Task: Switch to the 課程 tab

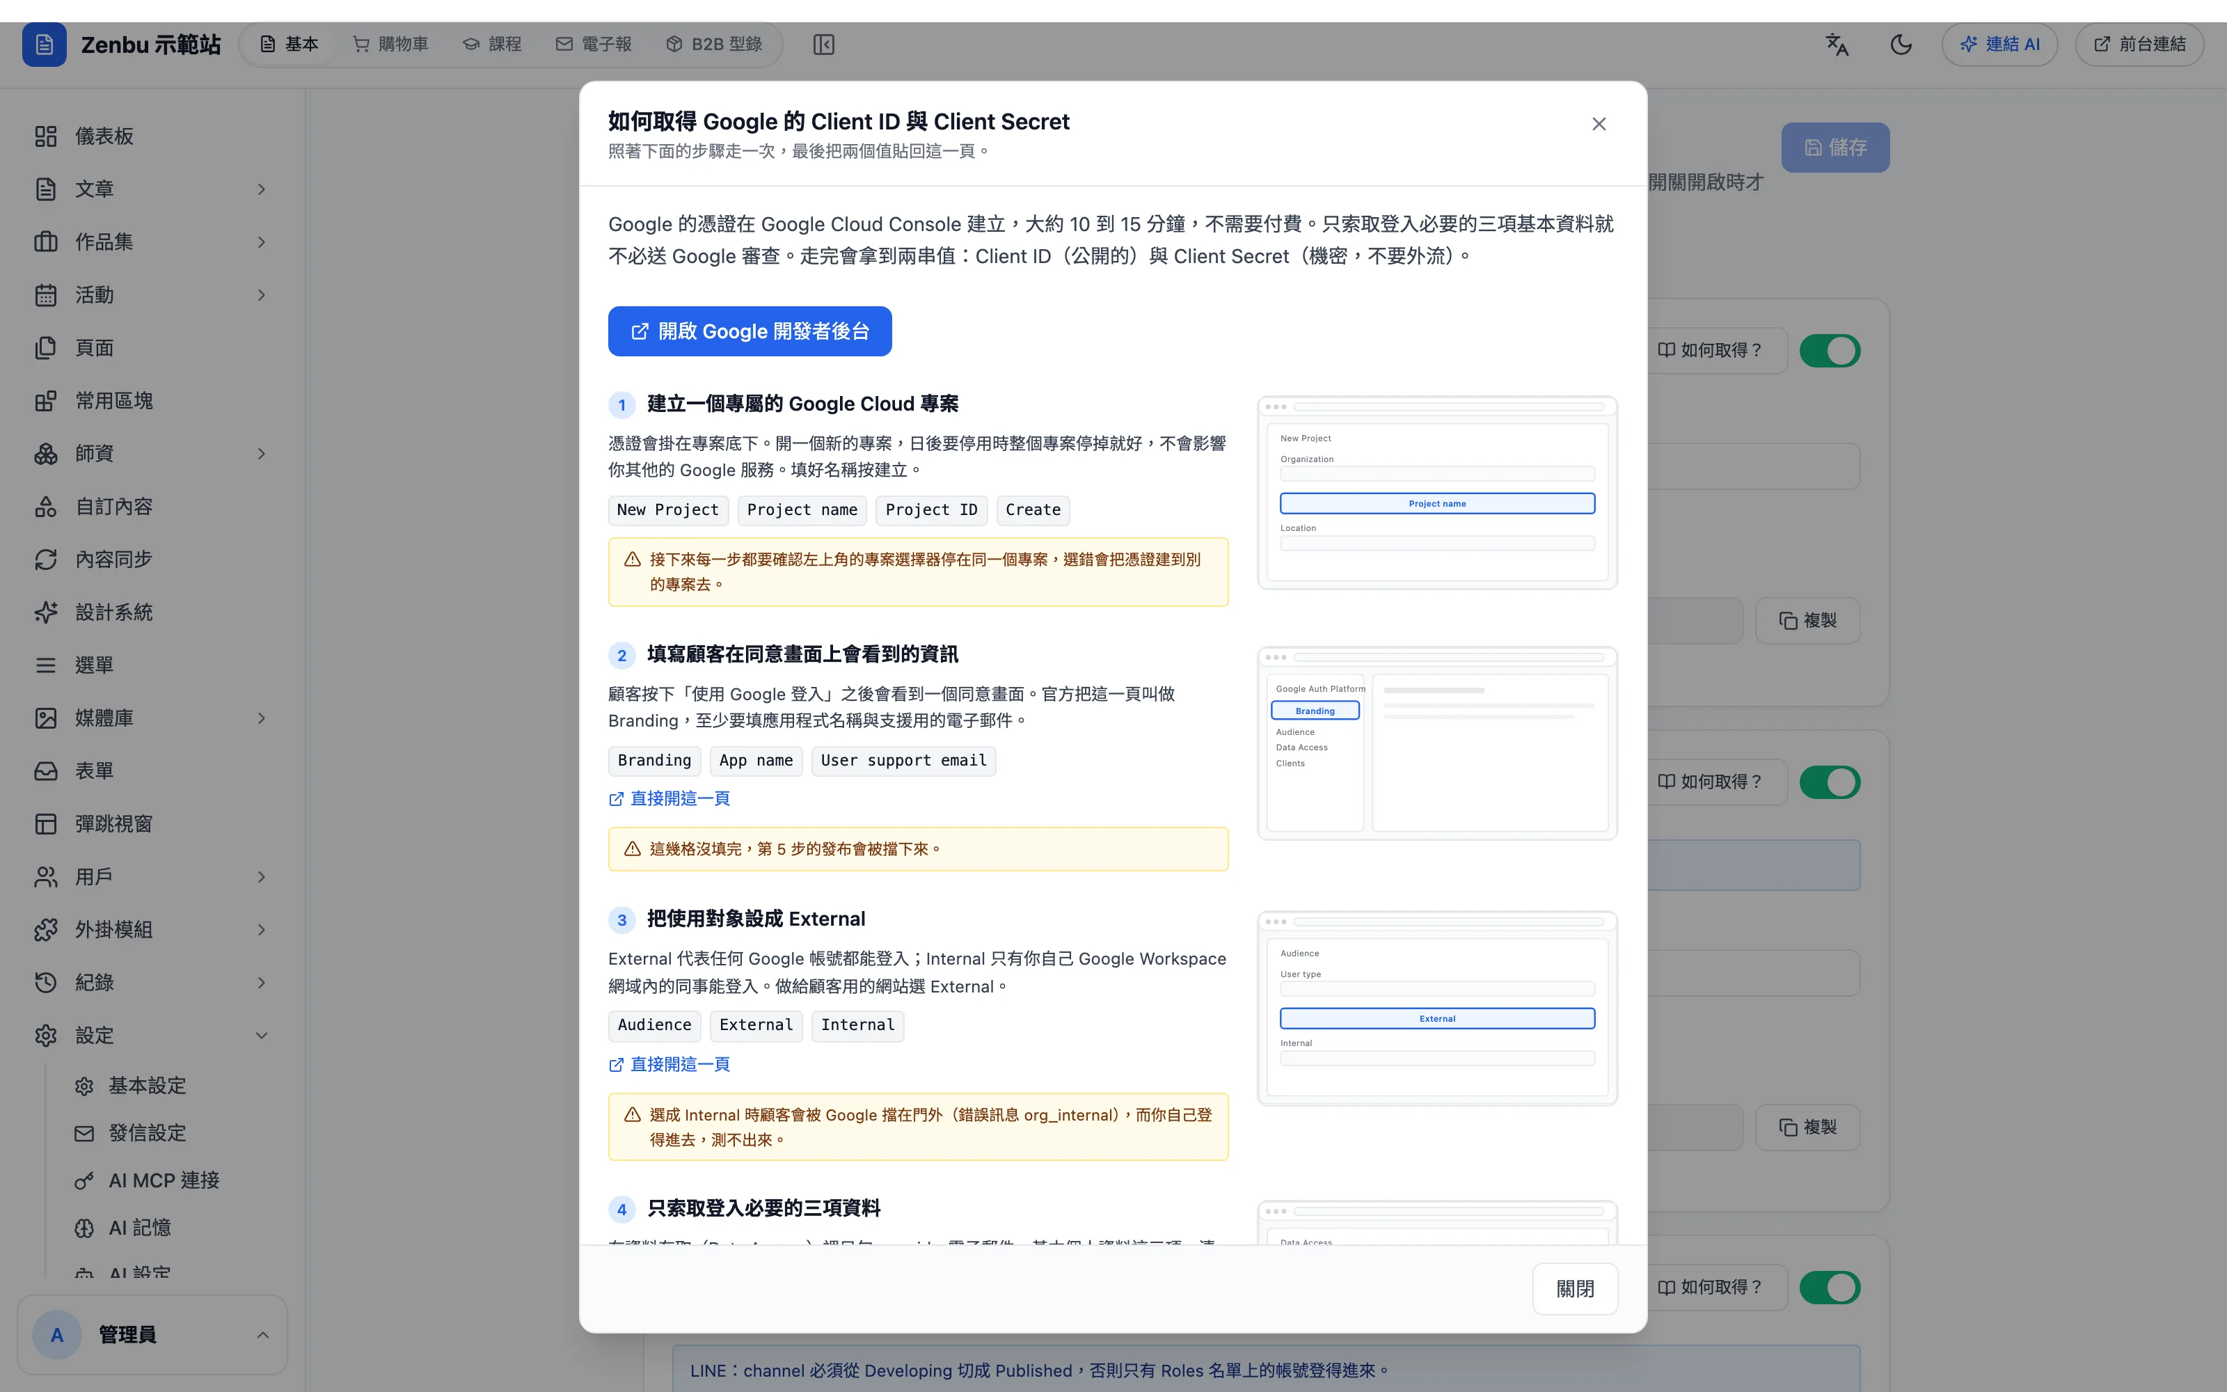Action: pos(491,44)
